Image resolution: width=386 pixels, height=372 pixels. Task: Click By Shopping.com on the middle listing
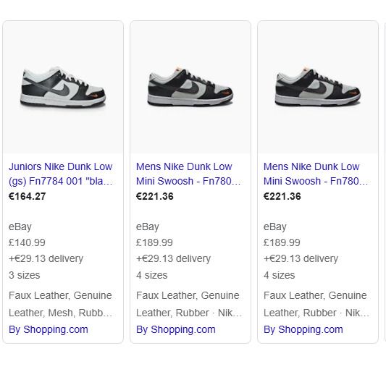pos(176,329)
